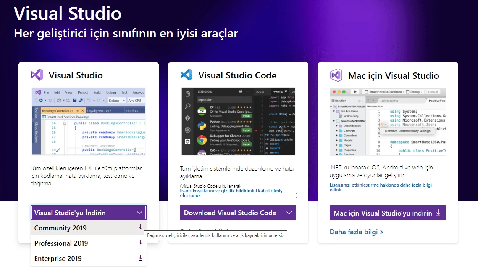Expand the Visual Studio'yu İndirin dropdown
This screenshot has width=478, height=267.
(89, 213)
